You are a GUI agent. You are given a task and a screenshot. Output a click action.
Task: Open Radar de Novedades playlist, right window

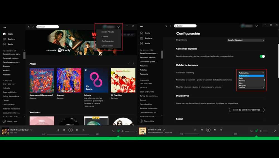tap(149, 108)
